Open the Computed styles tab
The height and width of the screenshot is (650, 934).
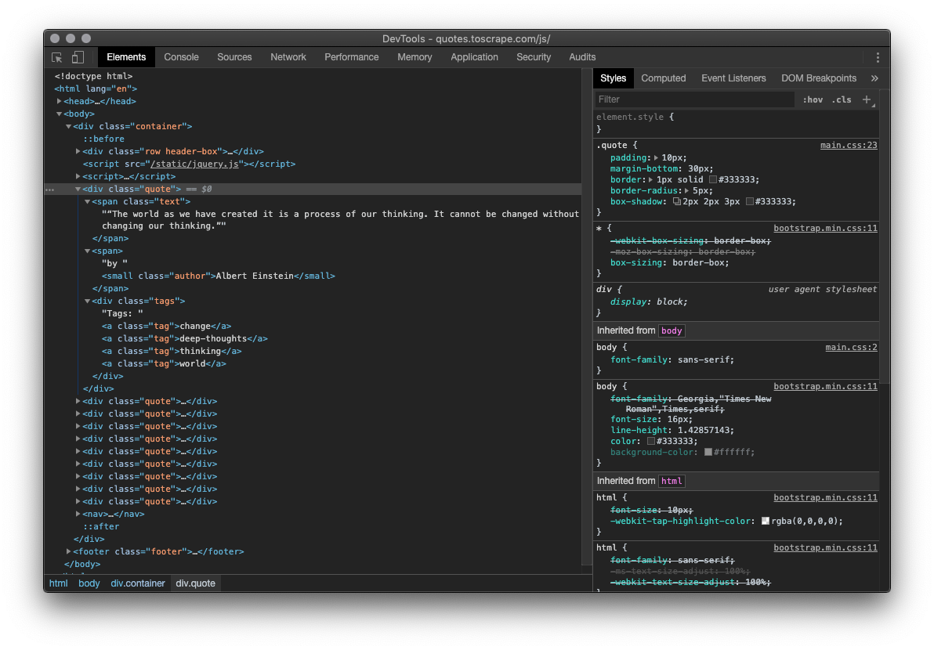pyautogui.click(x=663, y=78)
